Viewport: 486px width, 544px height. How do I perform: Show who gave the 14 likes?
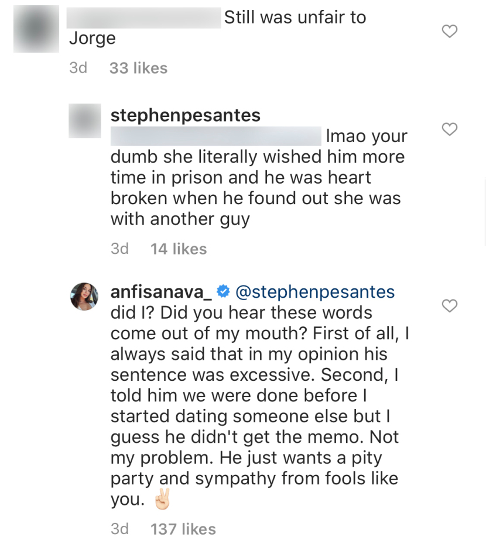[x=179, y=249]
